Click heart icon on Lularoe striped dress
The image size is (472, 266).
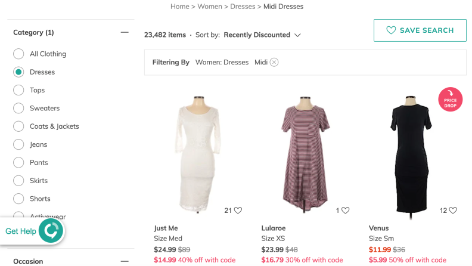(345, 211)
